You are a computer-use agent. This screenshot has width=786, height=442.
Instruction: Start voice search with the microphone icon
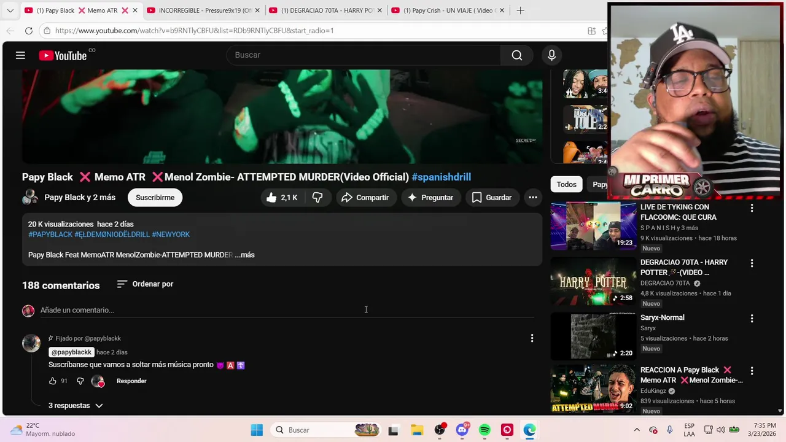[551, 55]
